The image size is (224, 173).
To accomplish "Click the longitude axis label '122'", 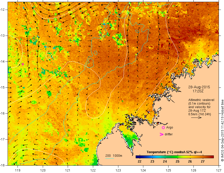I will tap(93, 170).
